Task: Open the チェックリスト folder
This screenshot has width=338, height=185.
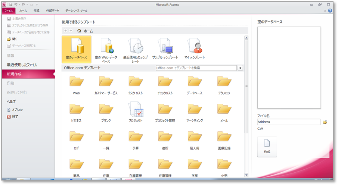Action: click(165, 85)
